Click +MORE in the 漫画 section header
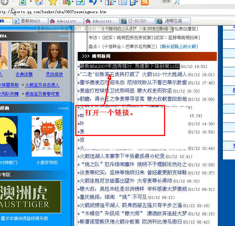Screen dimensions: 235x226 coord(63,108)
